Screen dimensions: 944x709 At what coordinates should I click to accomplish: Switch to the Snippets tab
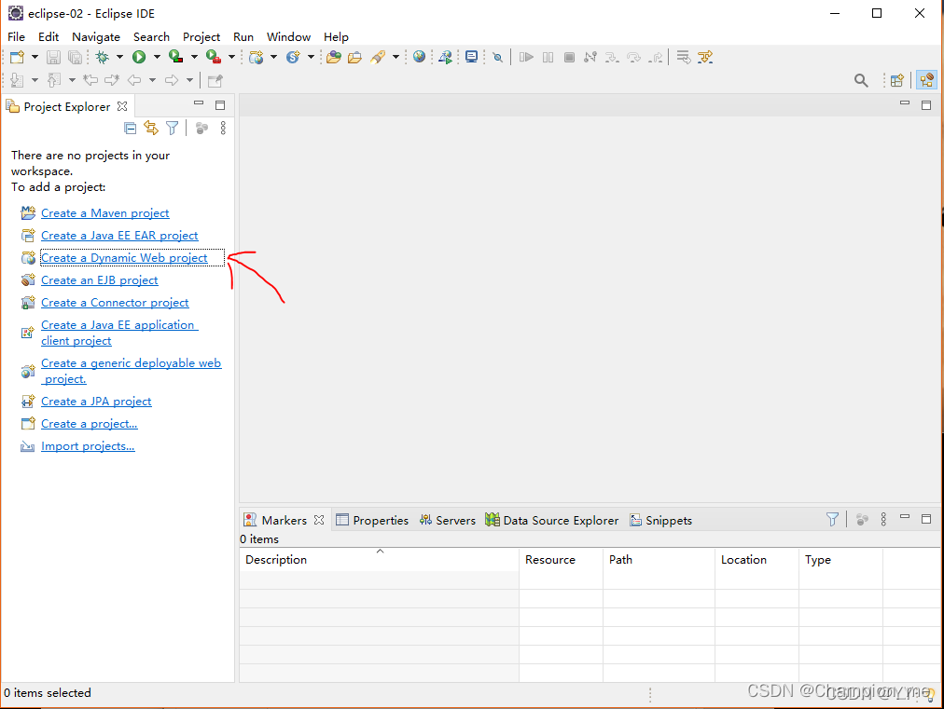(x=661, y=520)
